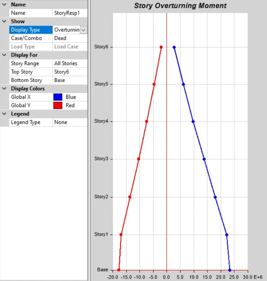Click the blue data point at Base
The image size is (267, 281).
[230, 270]
